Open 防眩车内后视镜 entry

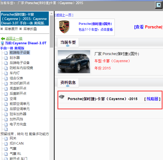[x=21, y=68]
